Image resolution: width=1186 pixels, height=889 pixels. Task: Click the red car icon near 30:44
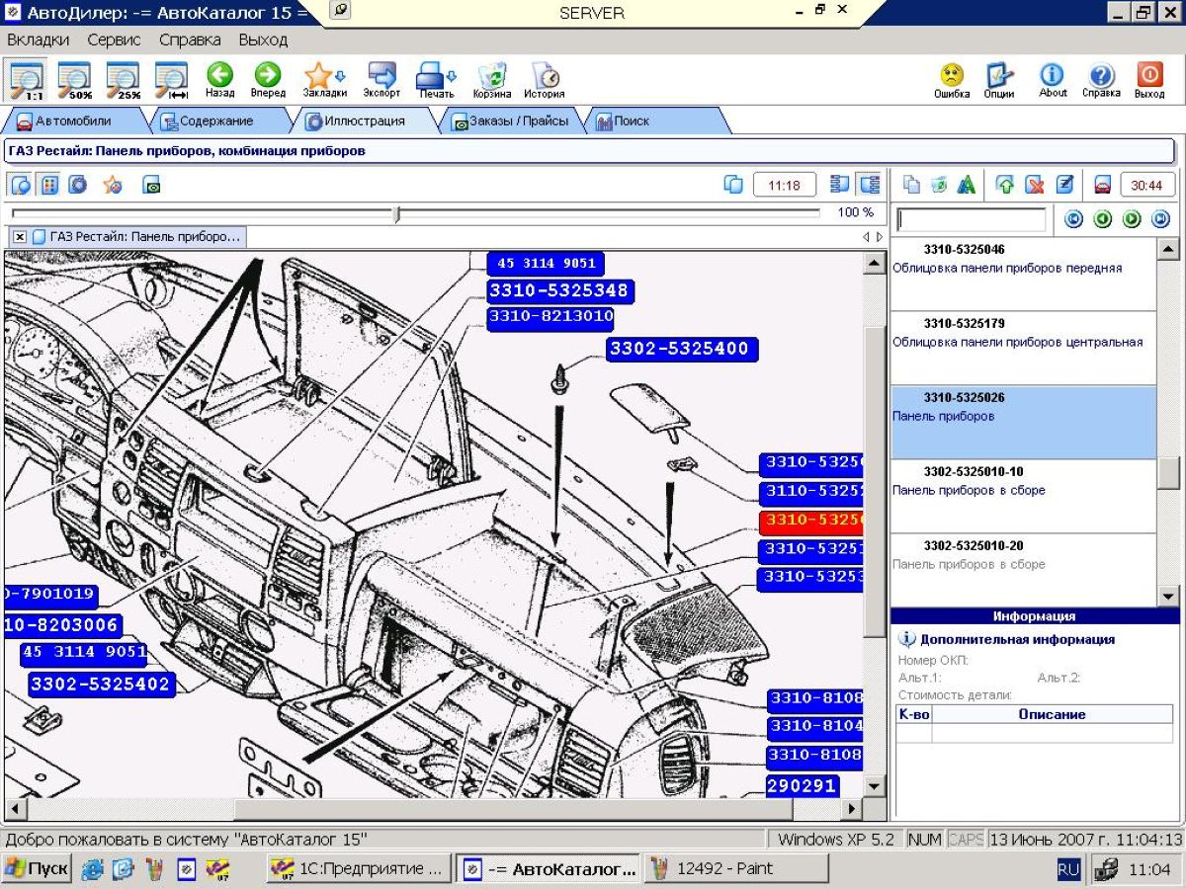(x=1103, y=185)
